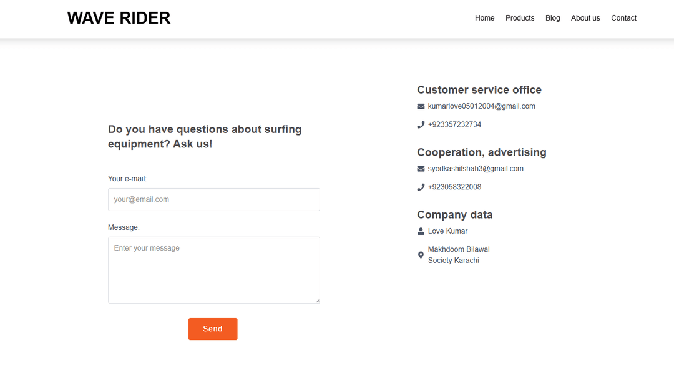
Task: Click the envelope icon beside syedkashifshah3@gmail.com
Action: [x=421, y=169]
